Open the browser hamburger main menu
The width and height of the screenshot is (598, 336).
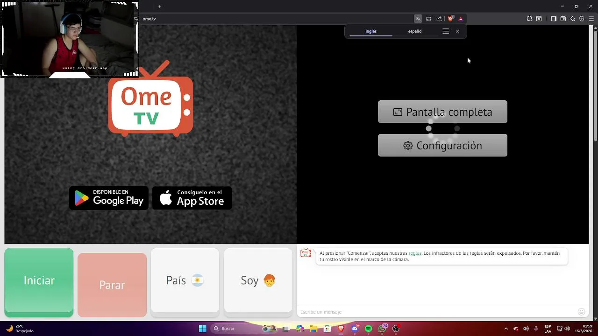[x=591, y=19]
